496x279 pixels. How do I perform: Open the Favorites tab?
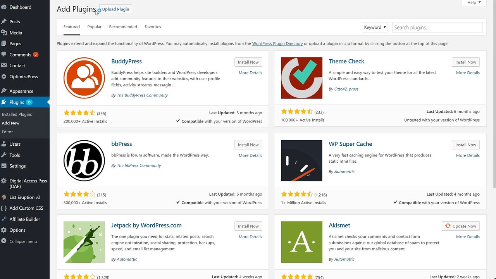point(153,27)
